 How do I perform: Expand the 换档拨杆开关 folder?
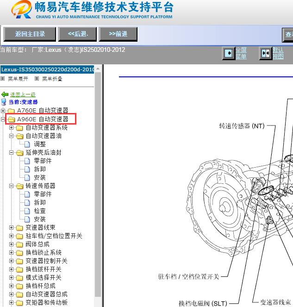(12, 269)
